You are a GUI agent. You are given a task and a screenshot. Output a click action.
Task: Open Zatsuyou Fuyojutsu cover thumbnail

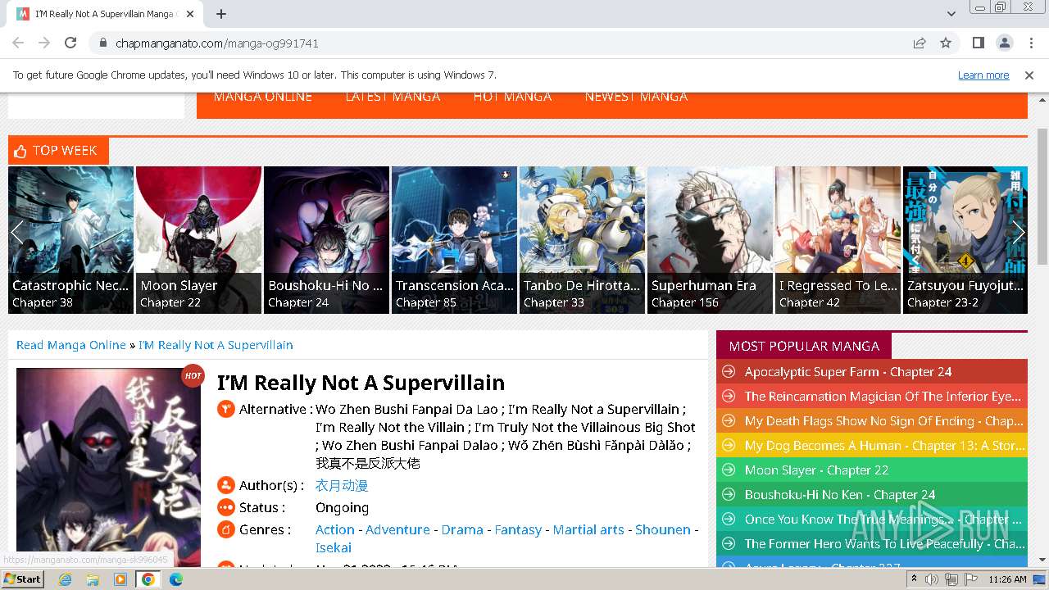(x=965, y=240)
